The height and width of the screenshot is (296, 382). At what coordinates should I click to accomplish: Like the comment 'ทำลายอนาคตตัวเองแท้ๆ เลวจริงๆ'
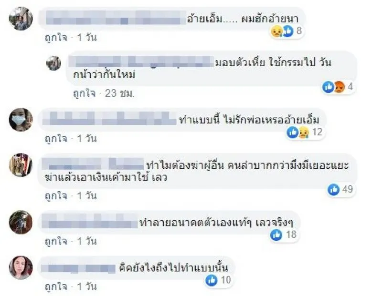[56, 242]
